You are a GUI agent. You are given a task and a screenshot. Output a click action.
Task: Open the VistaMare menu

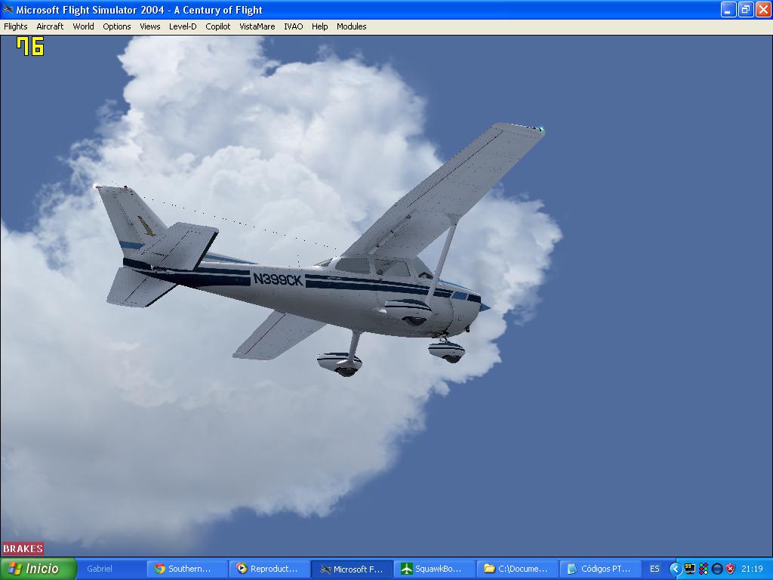coord(257,26)
